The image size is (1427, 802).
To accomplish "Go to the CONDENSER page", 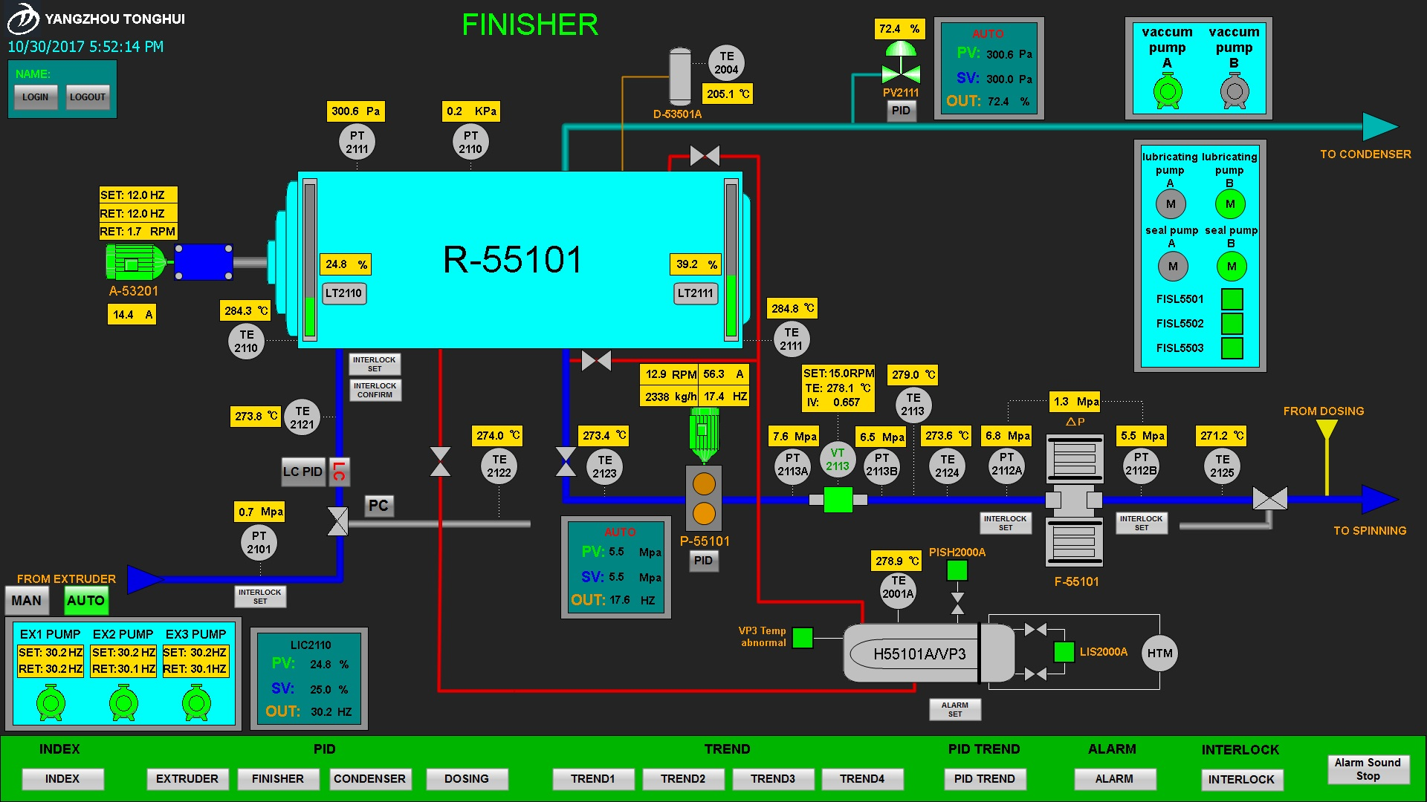I will (x=369, y=779).
